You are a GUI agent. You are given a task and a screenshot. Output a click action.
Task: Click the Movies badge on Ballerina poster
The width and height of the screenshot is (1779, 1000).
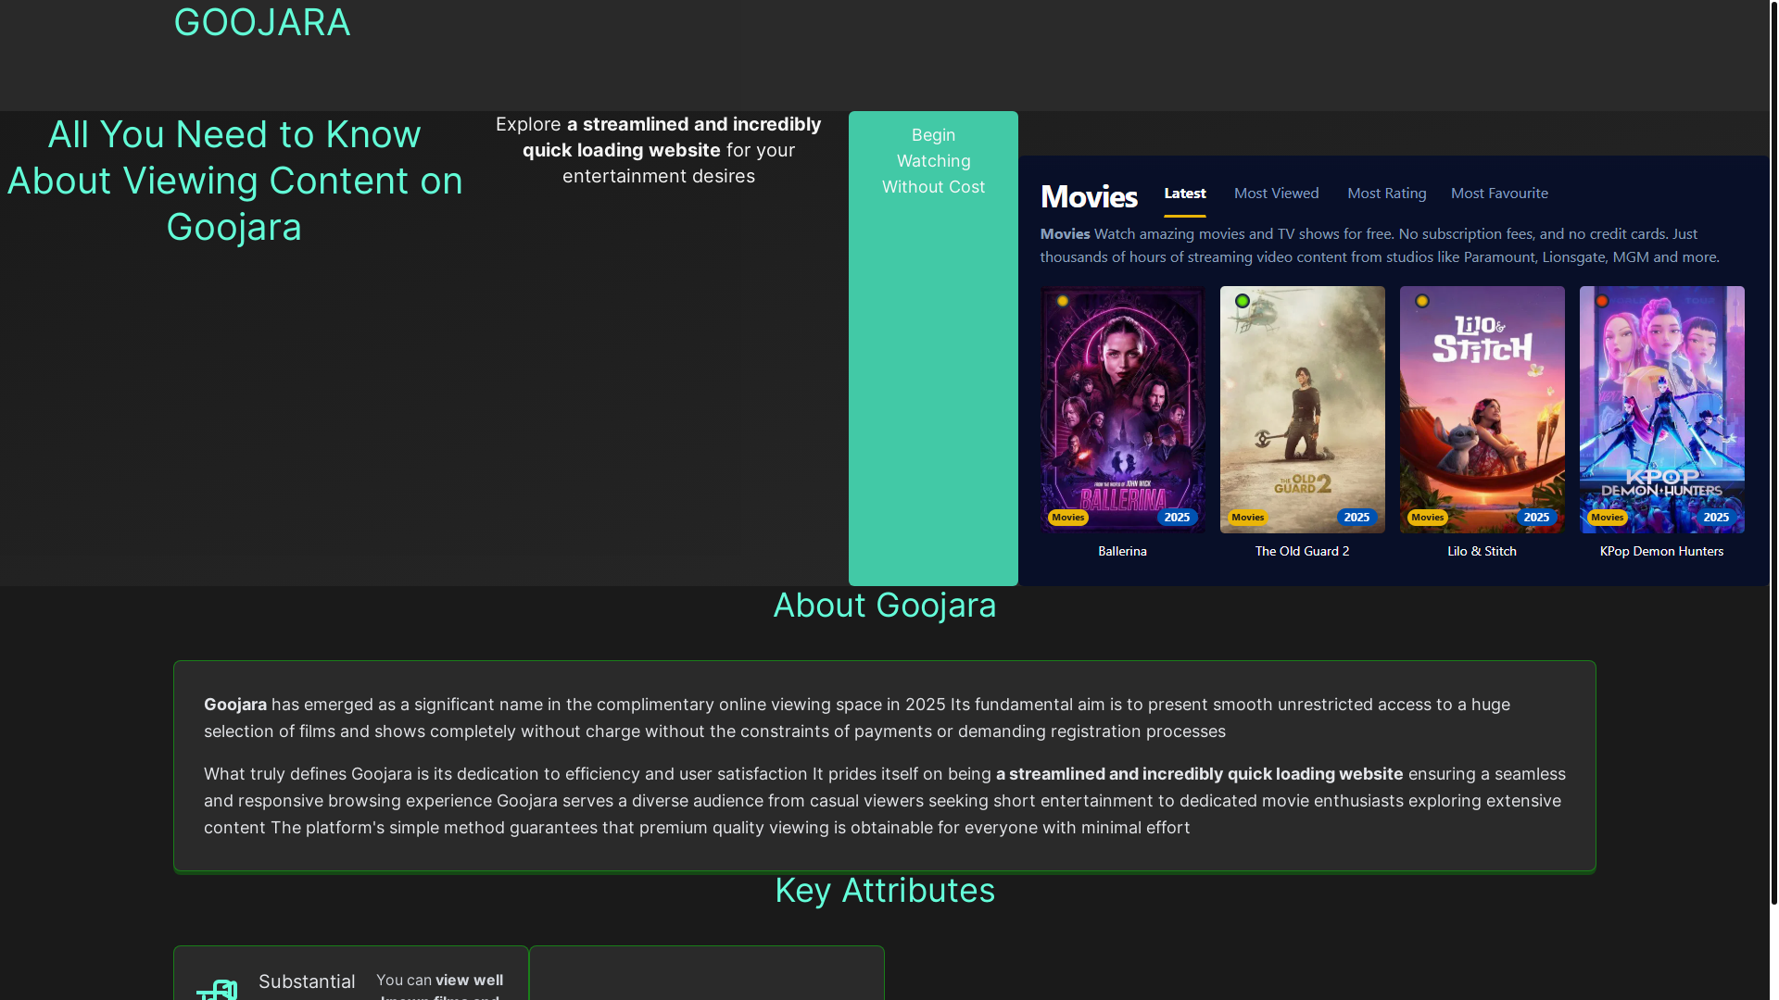pyautogui.click(x=1067, y=518)
